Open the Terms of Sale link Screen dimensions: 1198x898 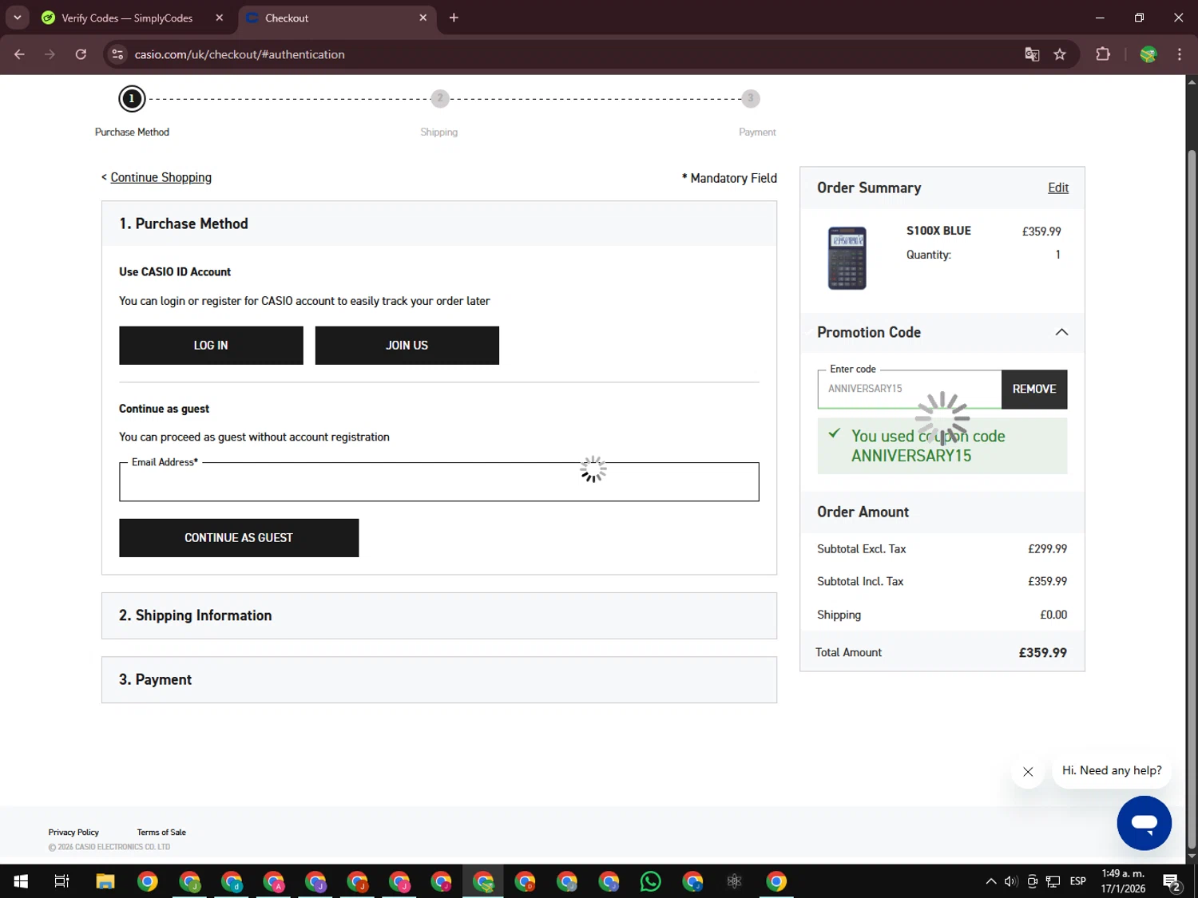(161, 832)
